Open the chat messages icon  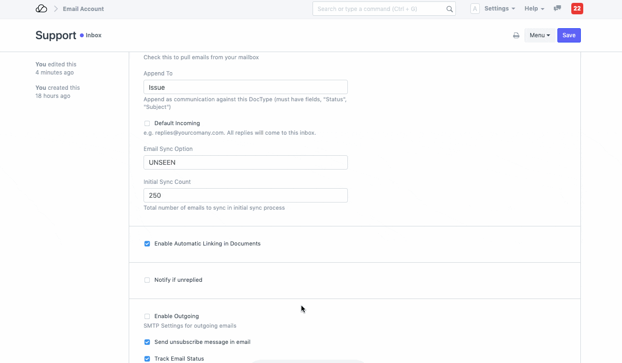557,9
